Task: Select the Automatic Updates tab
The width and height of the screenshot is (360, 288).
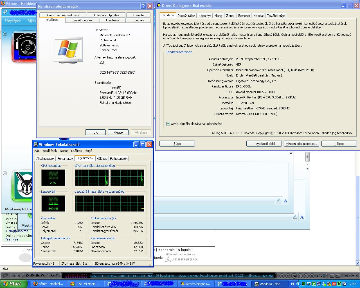Action: click(106, 15)
